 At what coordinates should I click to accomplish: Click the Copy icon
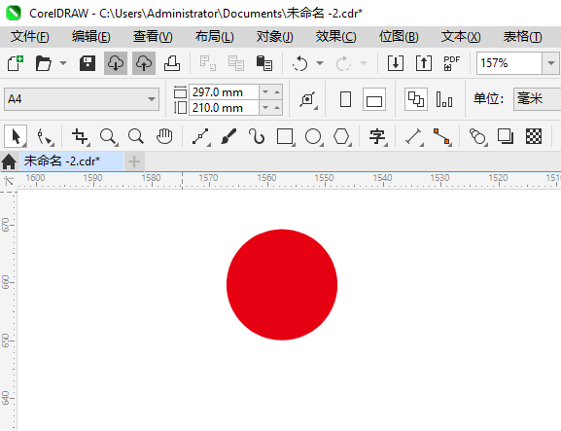236,63
